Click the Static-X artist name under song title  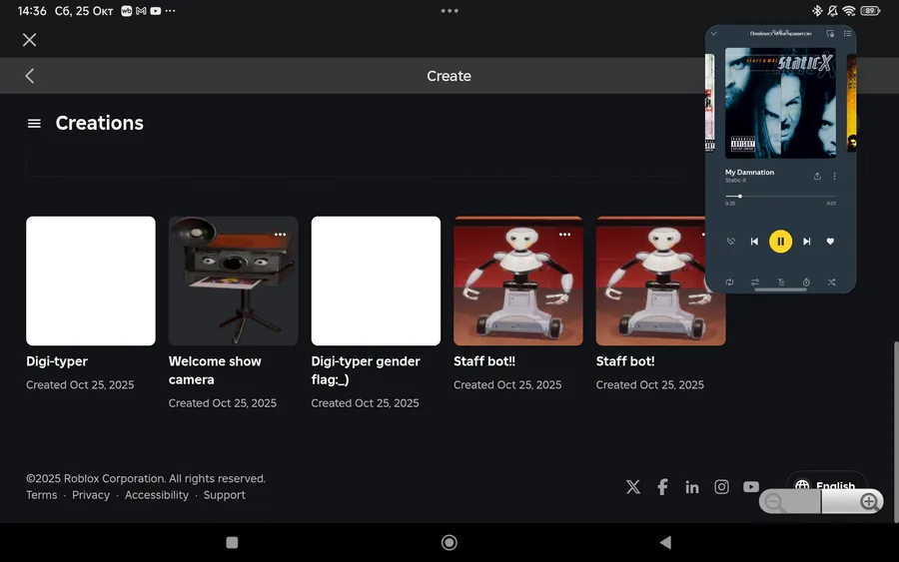tap(735, 181)
